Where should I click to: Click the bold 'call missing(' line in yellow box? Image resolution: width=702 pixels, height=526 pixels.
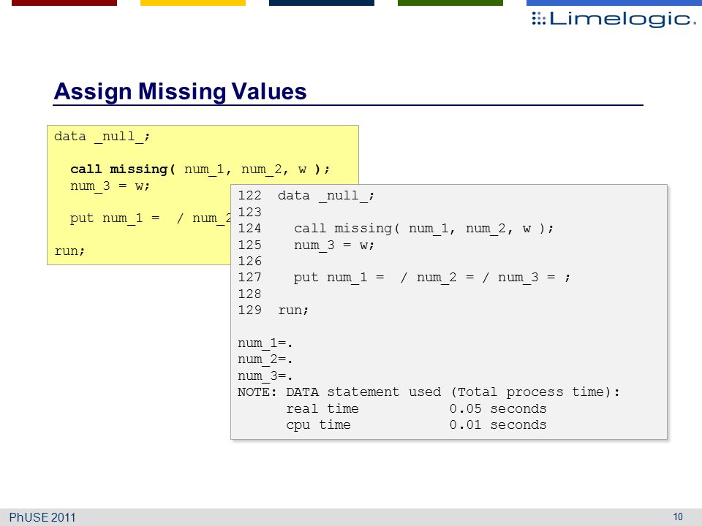tap(200, 169)
